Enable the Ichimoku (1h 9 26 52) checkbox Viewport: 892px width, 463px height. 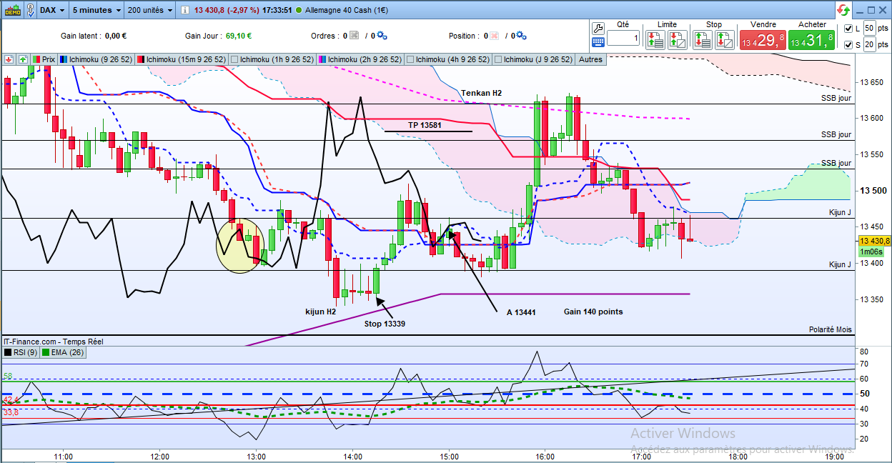point(235,60)
